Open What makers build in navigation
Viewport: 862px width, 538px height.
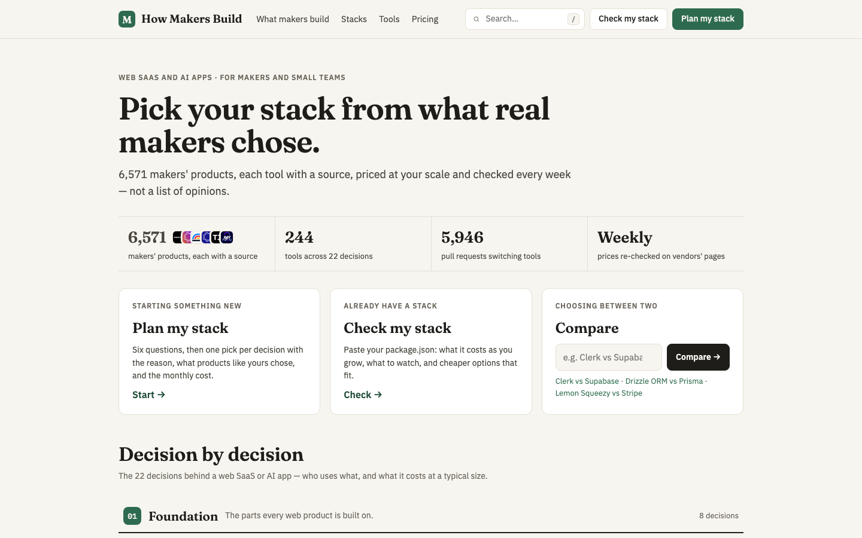tap(293, 19)
